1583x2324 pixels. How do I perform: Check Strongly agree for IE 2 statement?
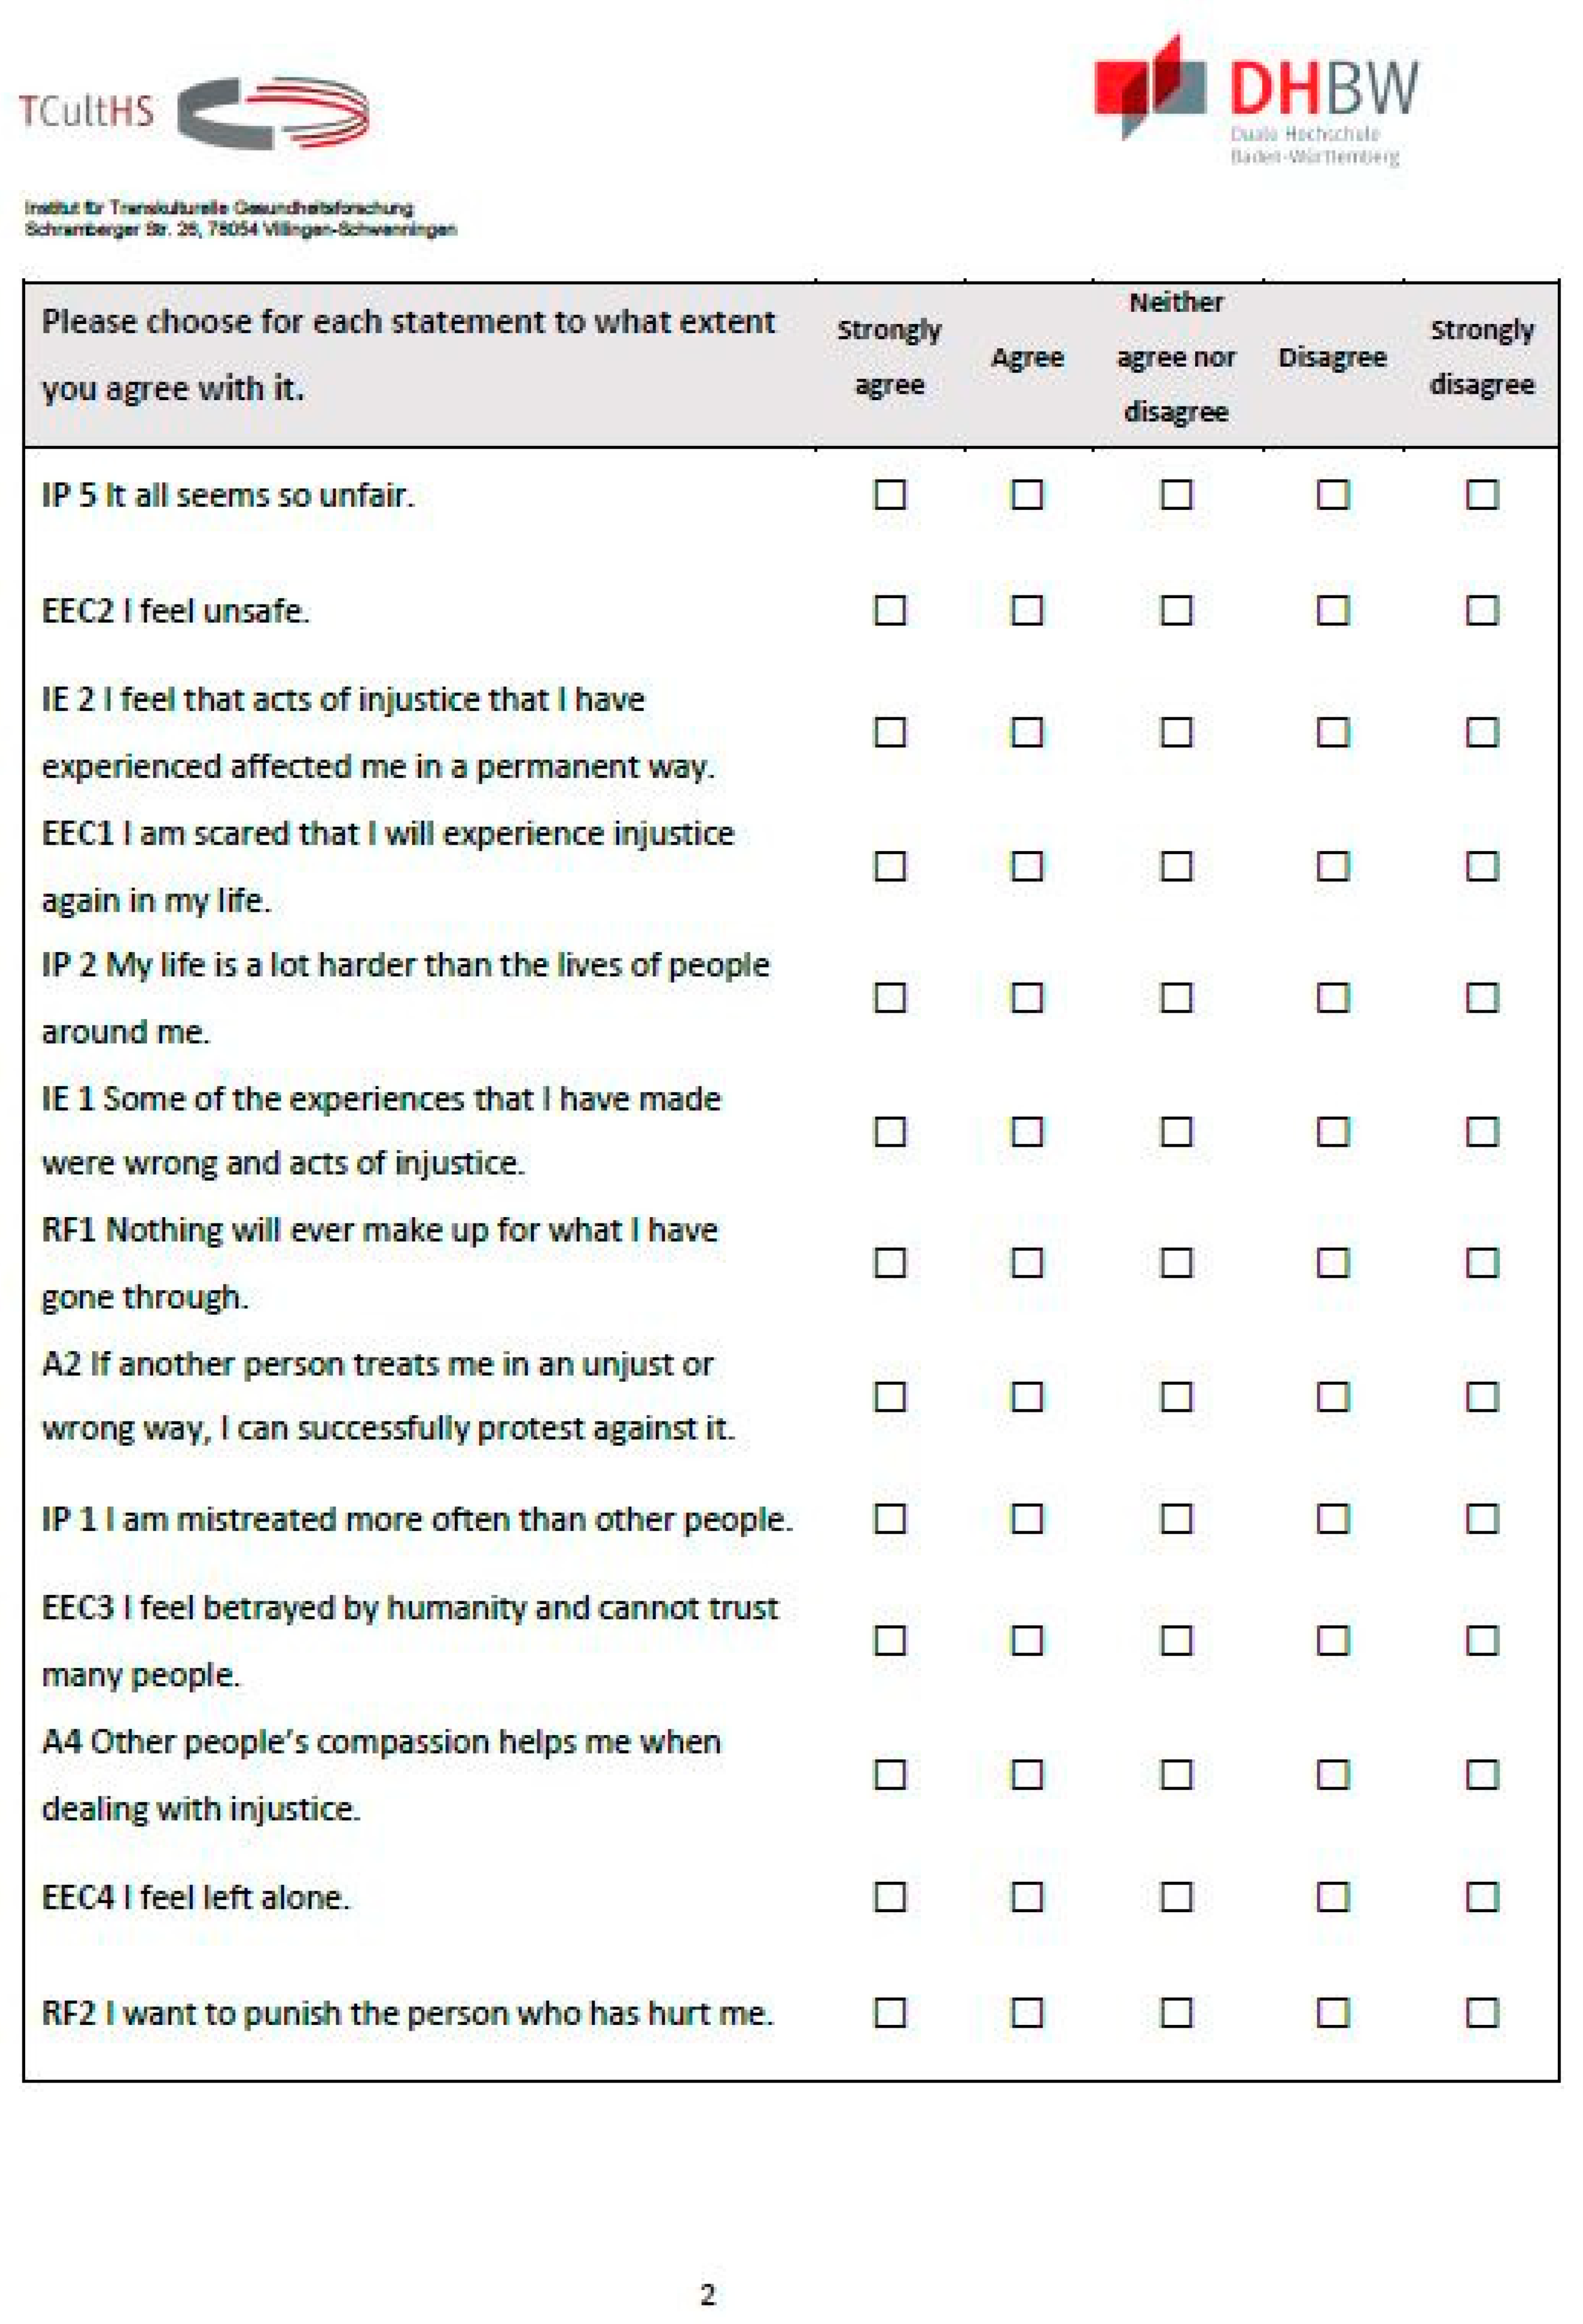pyautogui.click(x=889, y=732)
